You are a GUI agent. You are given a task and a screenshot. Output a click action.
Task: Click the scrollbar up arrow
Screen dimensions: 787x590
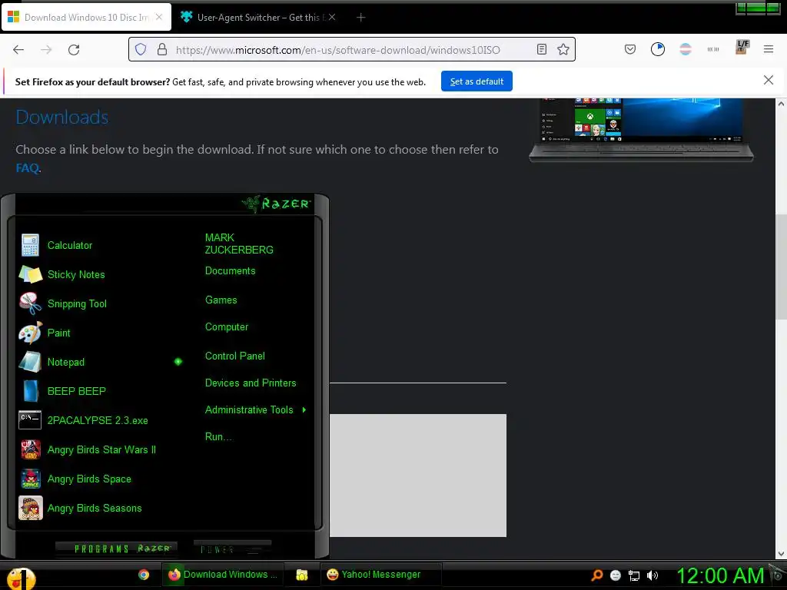click(781, 104)
